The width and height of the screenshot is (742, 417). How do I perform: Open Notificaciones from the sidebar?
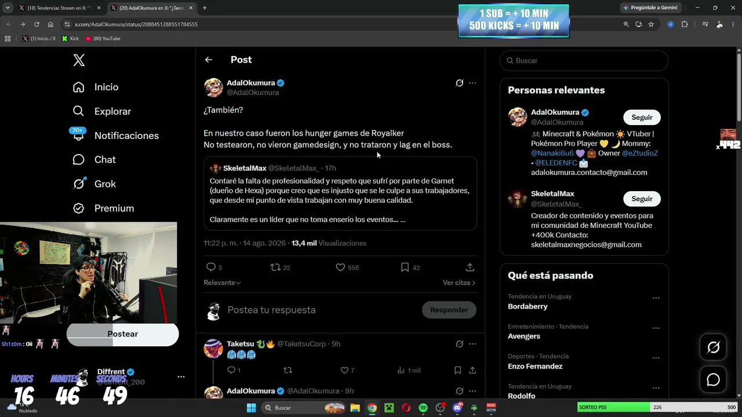click(116, 136)
